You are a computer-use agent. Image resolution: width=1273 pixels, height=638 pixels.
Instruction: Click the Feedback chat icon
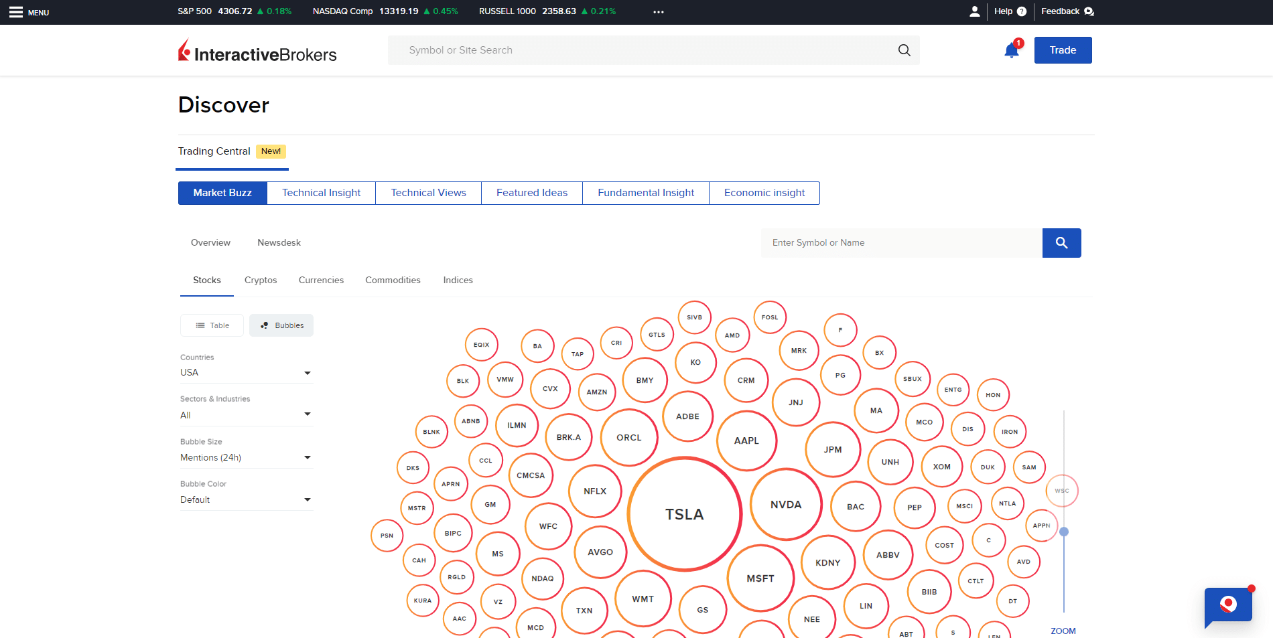pos(1089,11)
